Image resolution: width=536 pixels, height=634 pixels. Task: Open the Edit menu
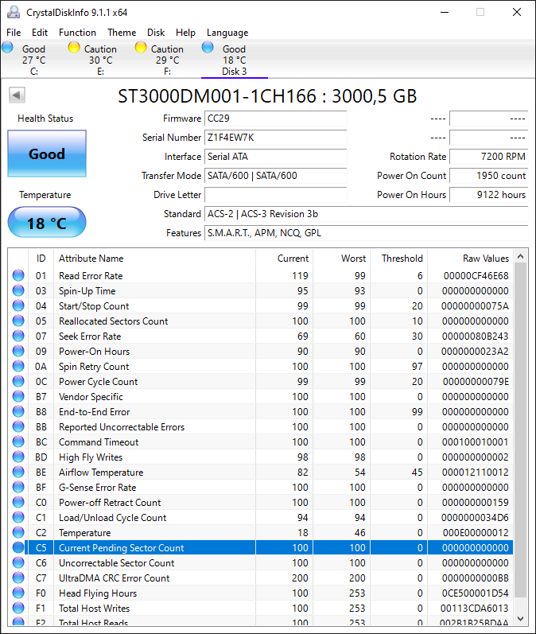coord(40,33)
